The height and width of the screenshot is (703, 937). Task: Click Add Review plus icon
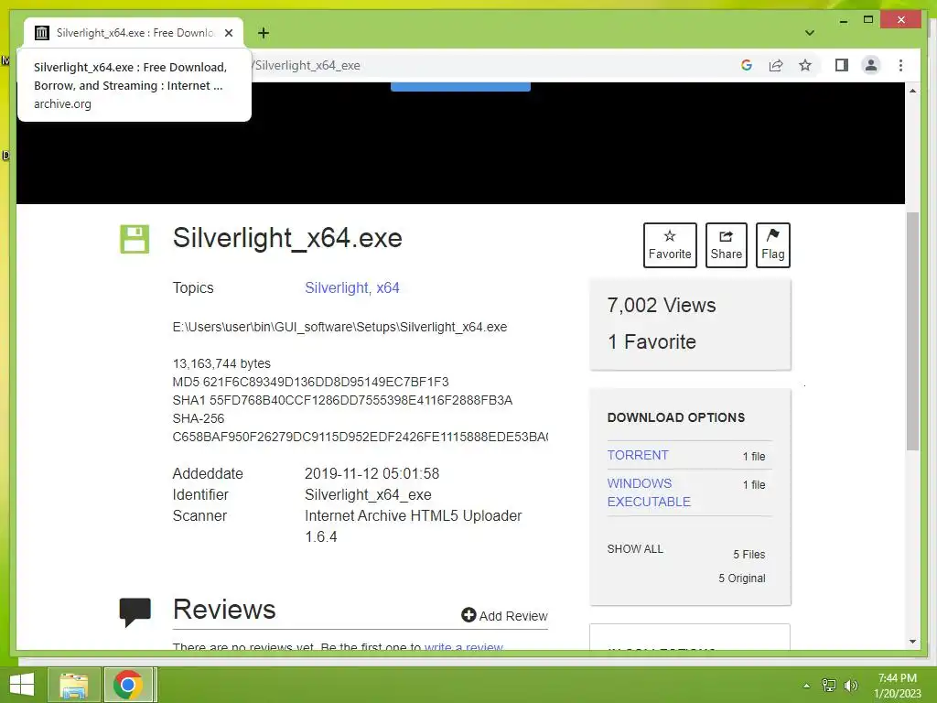(468, 615)
